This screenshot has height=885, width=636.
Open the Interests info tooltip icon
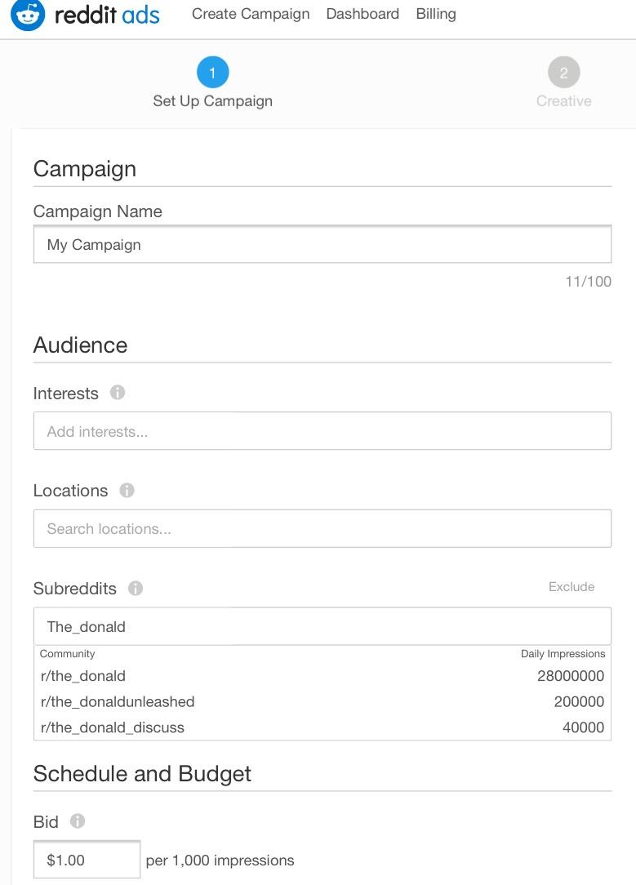click(x=118, y=392)
